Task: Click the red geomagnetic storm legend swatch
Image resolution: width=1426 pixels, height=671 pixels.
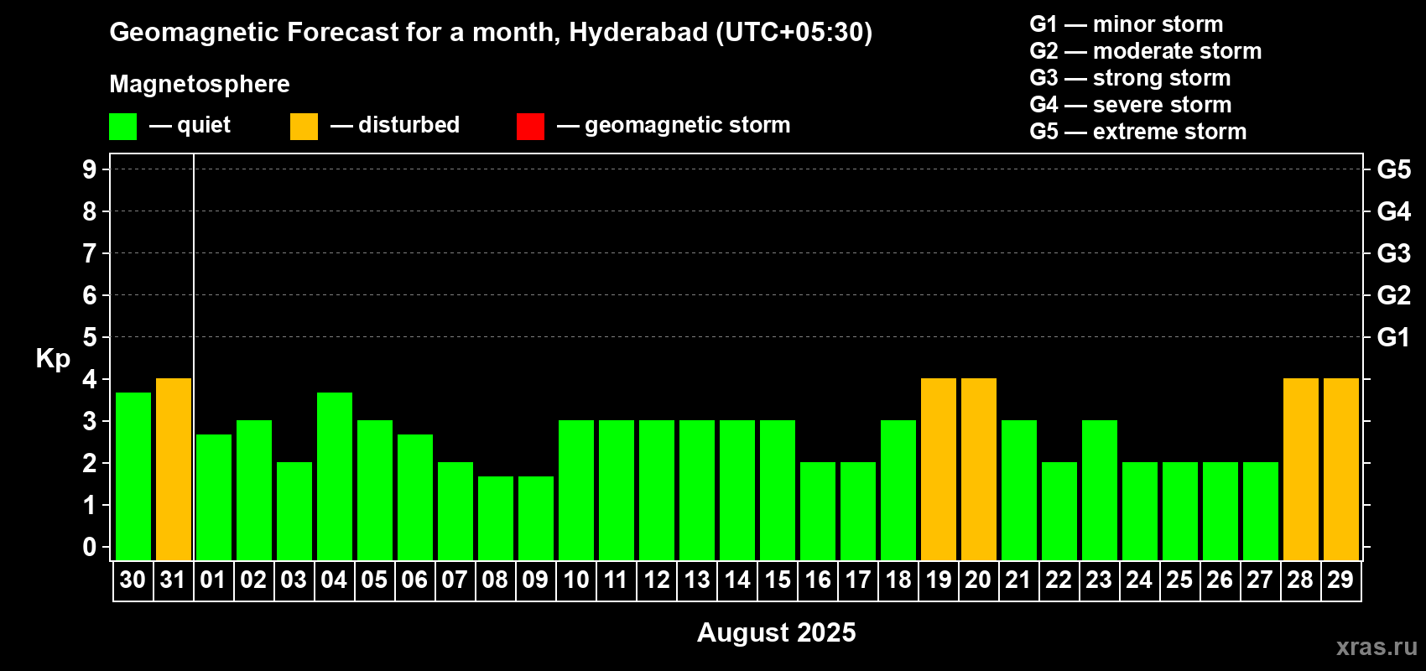Action: click(530, 127)
